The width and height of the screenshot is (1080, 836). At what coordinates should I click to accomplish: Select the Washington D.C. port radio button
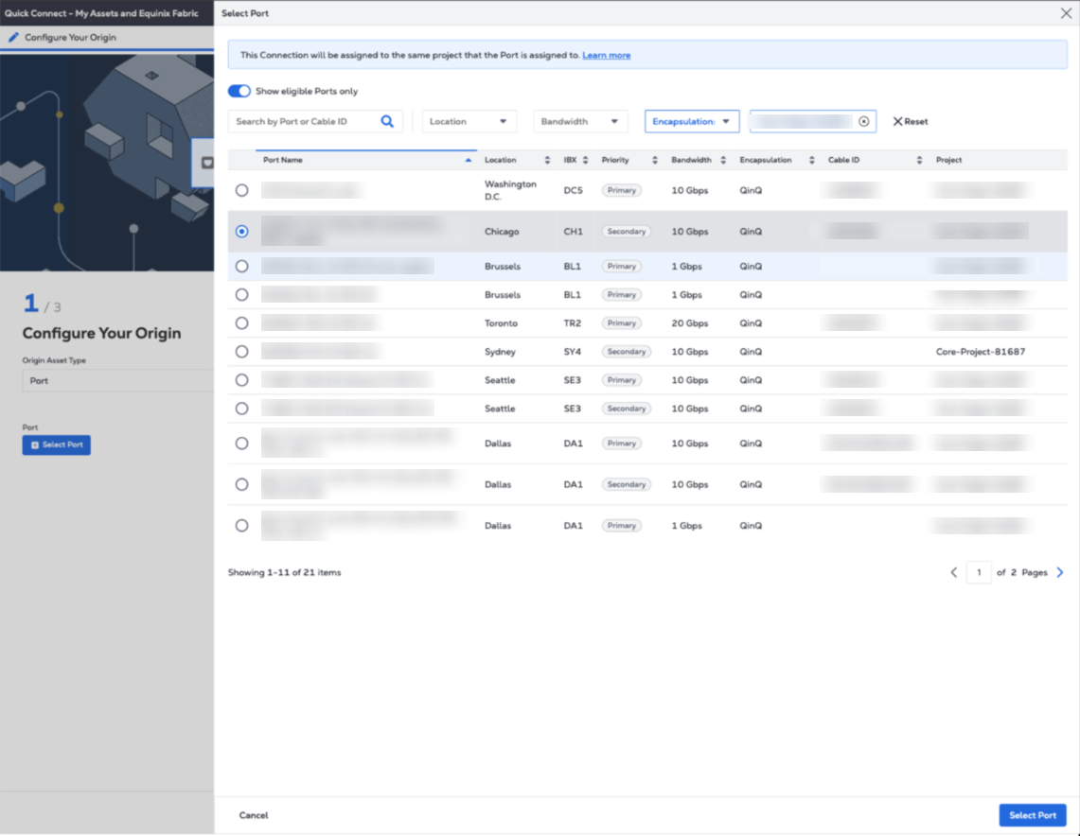242,190
